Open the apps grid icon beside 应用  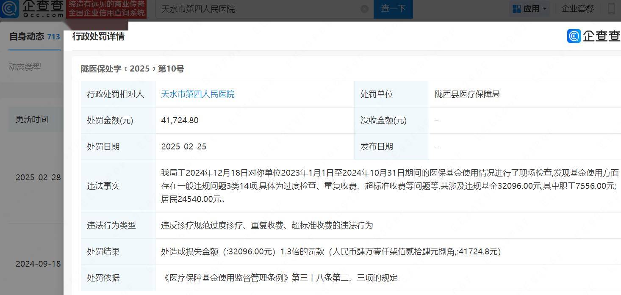[x=516, y=8]
